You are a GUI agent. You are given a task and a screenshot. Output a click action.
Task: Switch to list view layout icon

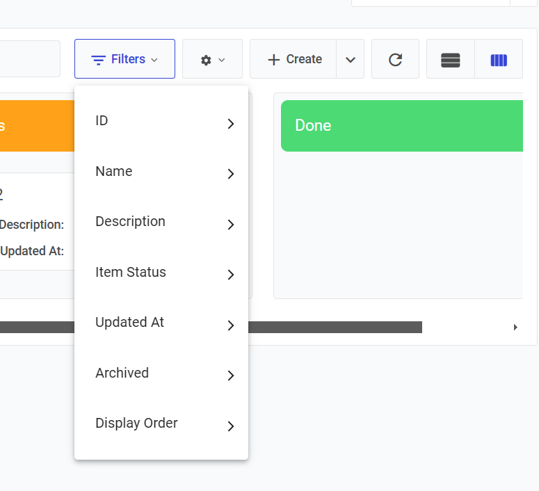[451, 60]
